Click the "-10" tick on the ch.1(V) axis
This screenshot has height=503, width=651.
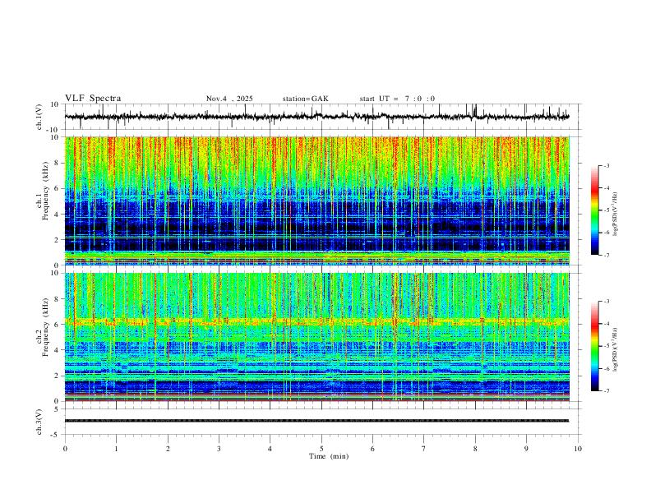54,130
